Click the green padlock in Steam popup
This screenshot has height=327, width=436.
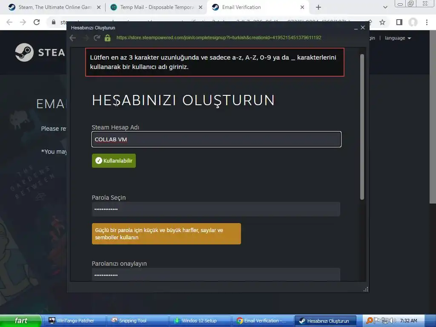pyautogui.click(x=108, y=38)
